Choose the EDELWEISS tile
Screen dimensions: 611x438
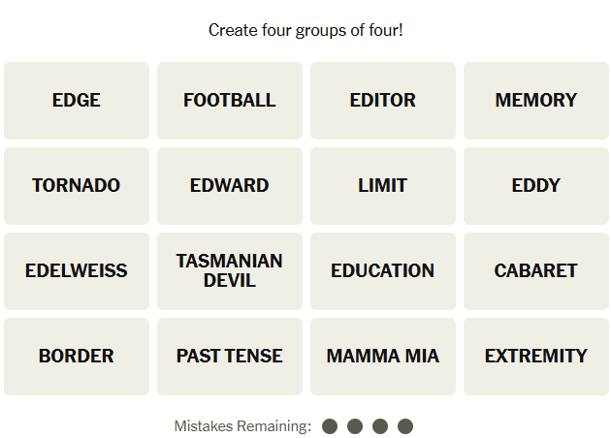pos(77,271)
